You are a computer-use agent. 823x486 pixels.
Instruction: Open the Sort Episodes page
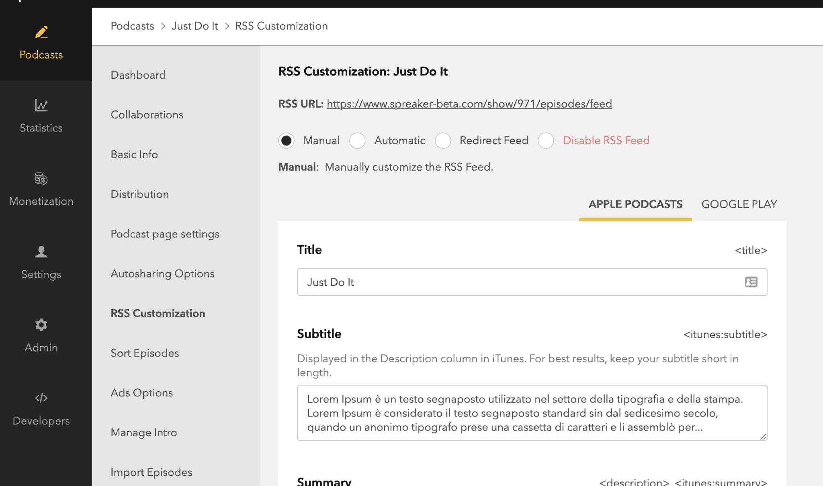pyautogui.click(x=145, y=353)
